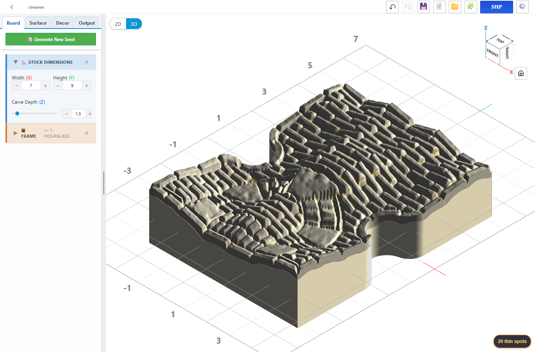Switch the viewport to 2D mode
The height and width of the screenshot is (352, 535).
118,24
